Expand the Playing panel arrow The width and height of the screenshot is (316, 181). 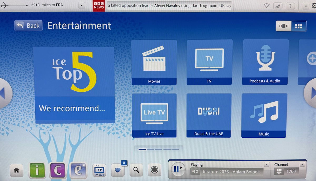coord(267,164)
